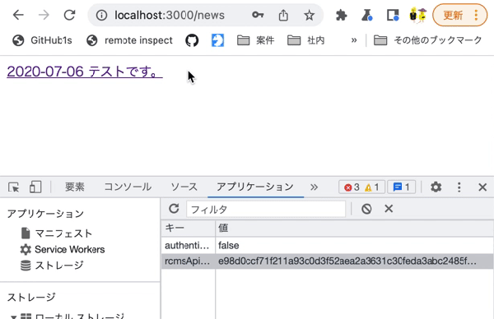Open site info icon in address bar

[x=101, y=15]
